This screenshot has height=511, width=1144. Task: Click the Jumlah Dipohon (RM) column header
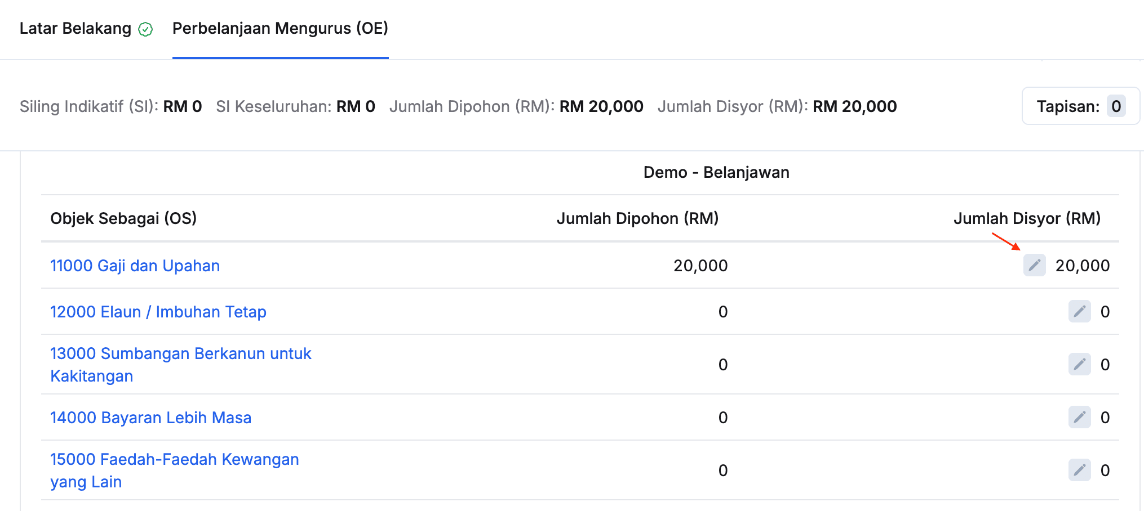pos(637,218)
